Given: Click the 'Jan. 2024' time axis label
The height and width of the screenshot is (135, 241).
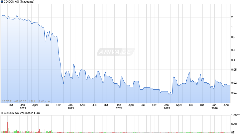Looking at the screenshot, I should coord(119,107).
